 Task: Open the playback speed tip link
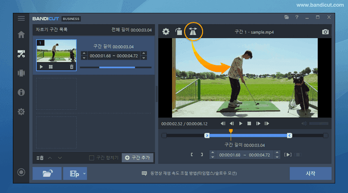coord(194,173)
